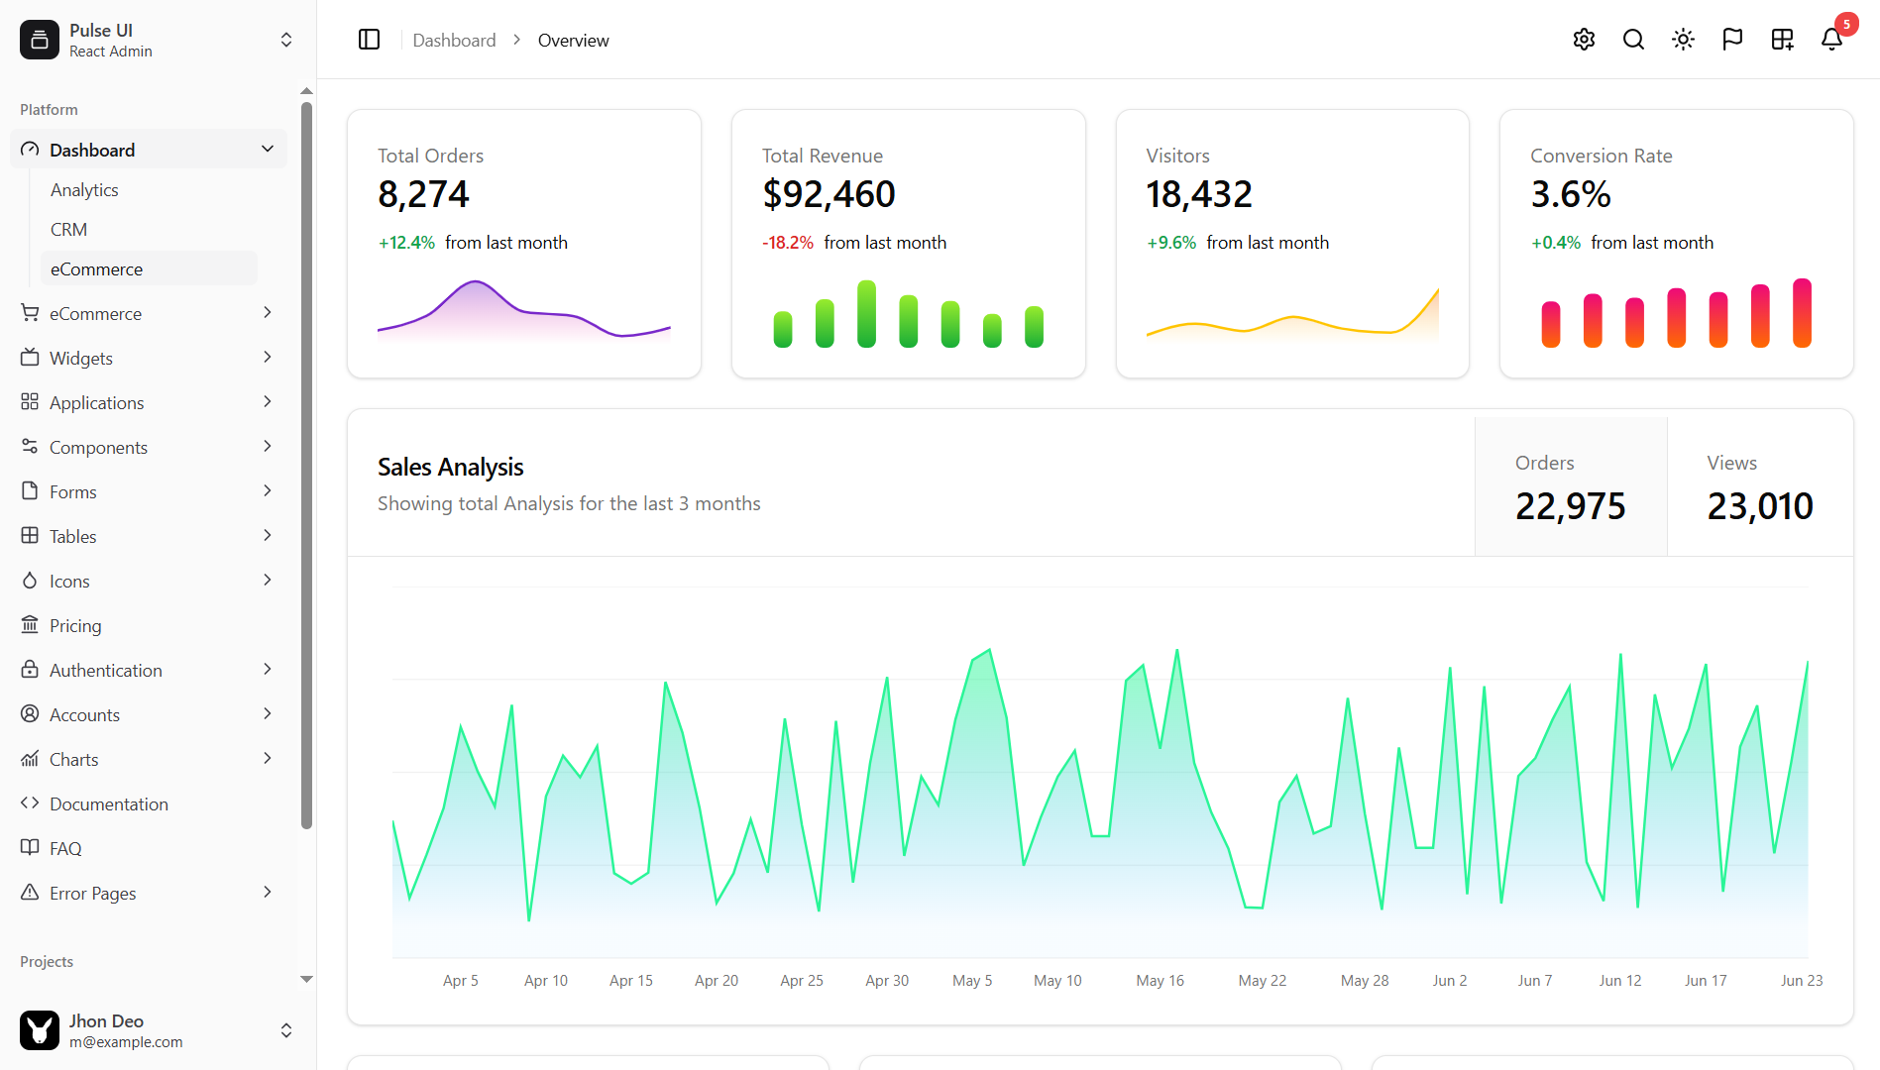Expand the Applications chevron
This screenshot has width=1880, height=1070.
click(268, 401)
